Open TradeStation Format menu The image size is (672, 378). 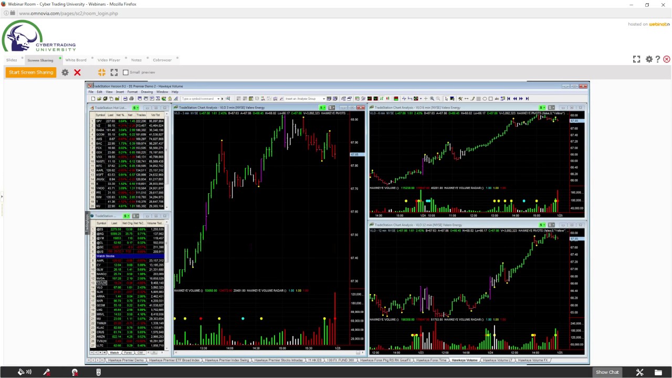click(132, 92)
